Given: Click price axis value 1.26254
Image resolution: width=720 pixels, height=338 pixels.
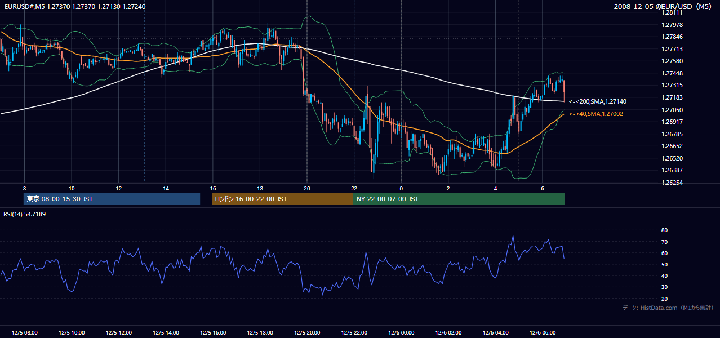Looking at the screenshot, I should click(672, 183).
